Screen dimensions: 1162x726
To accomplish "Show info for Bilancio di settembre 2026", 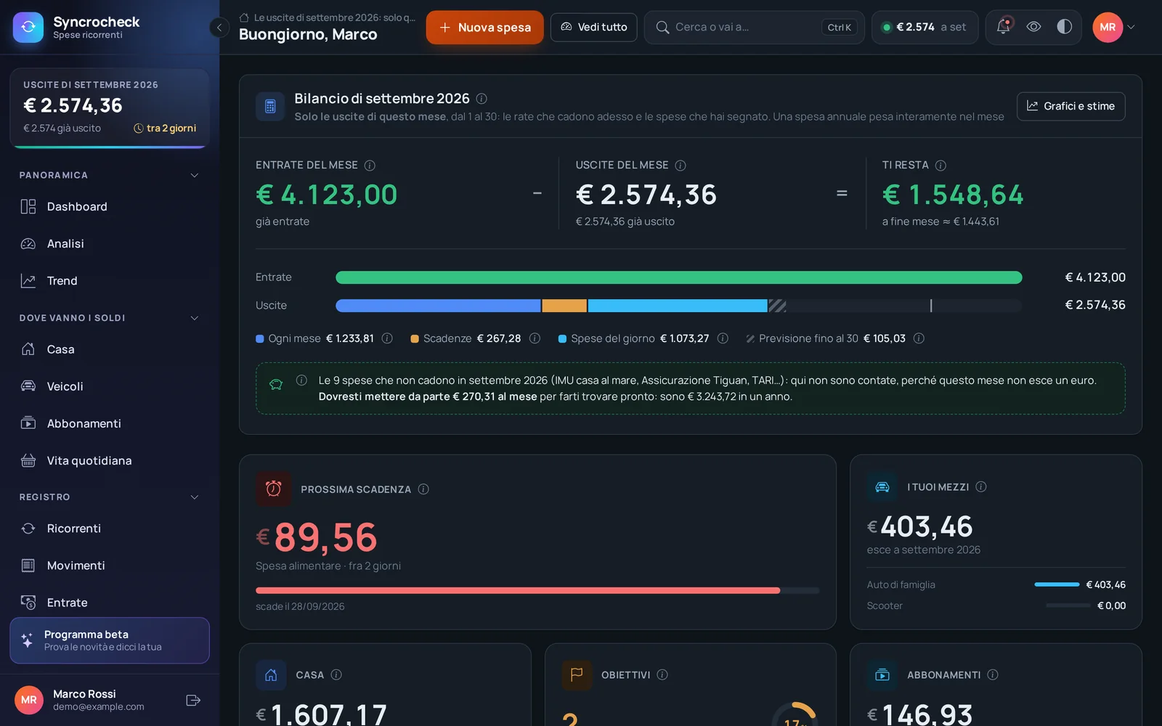I will pos(482,99).
